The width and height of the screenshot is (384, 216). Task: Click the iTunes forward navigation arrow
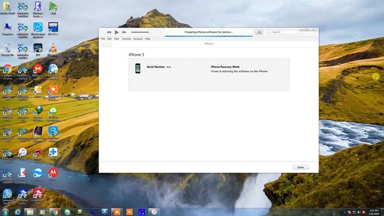tap(109, 44)
